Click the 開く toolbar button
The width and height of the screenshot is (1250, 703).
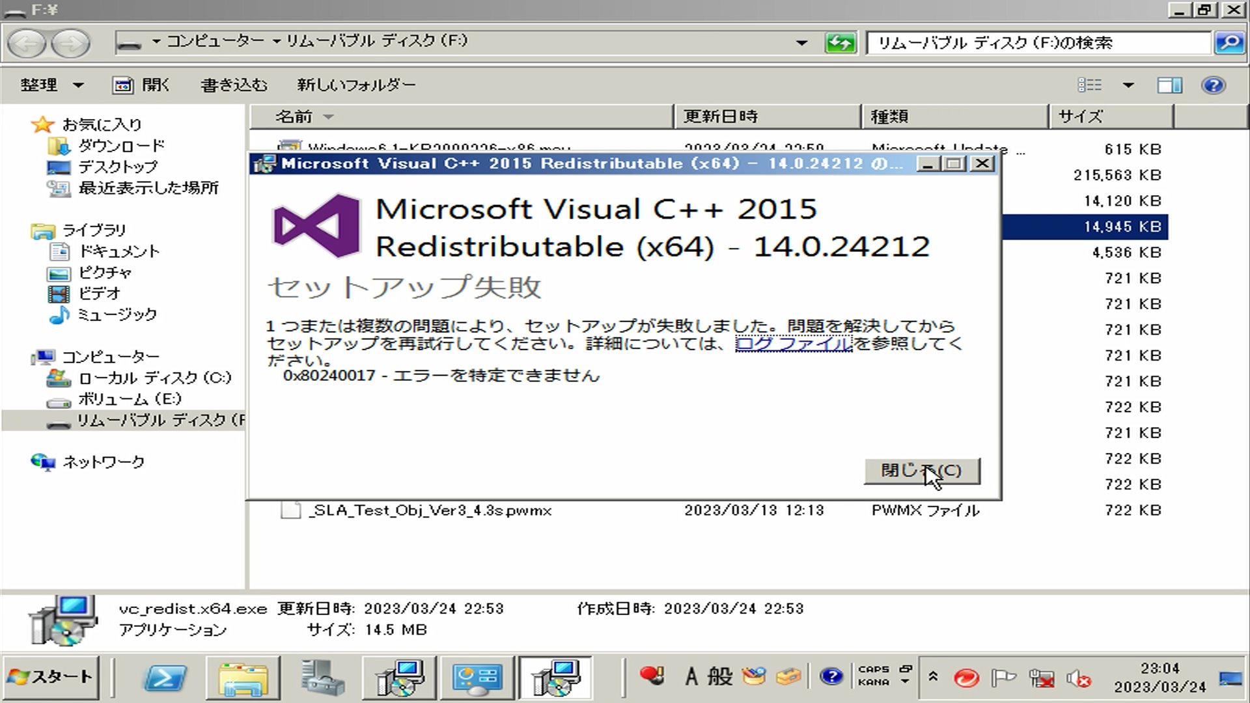tap(141, 85)
